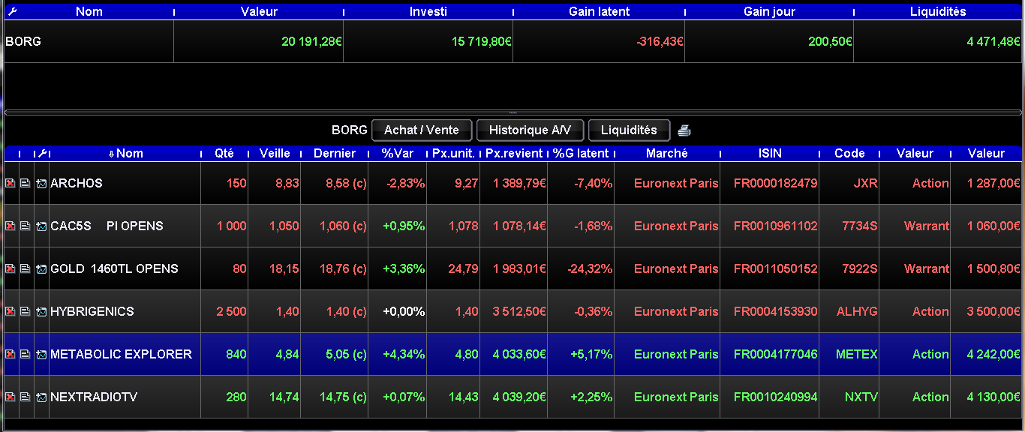Click the Gain latent header
The width and height of the screenshot is (1025, 432).
tap(600, 12)
